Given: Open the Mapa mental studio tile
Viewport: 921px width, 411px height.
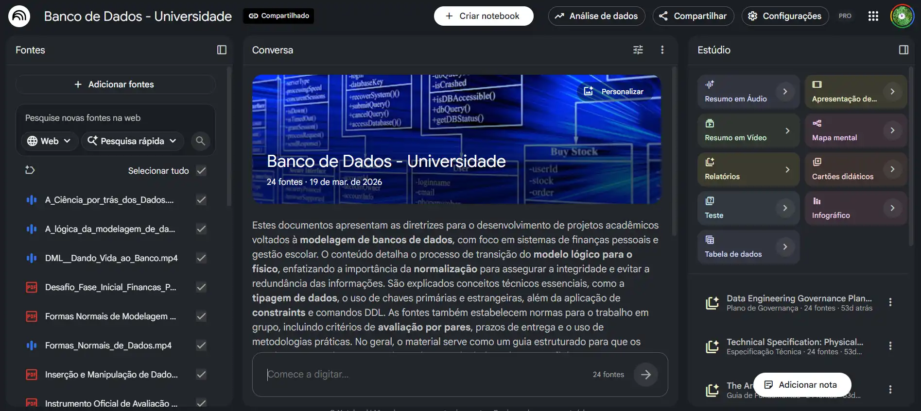Looking at the screenshot, I should (856, 131).
